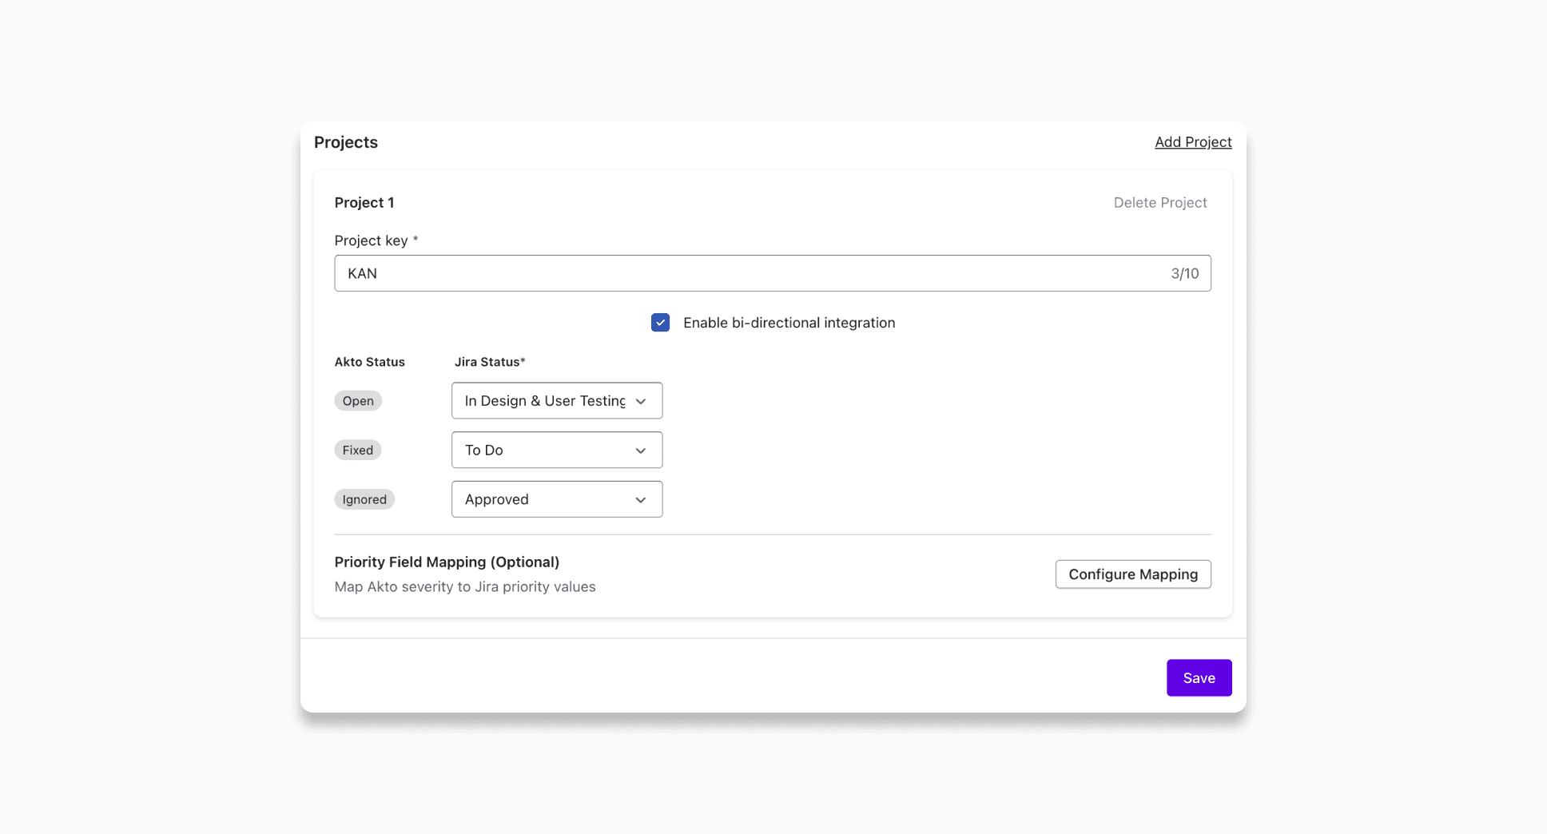Open Jira Status dropdown for Fixed
The image size is (1547, 834).
(557, 451)
